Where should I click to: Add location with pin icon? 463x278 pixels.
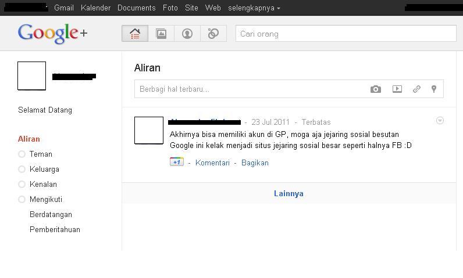coord(434,89)
